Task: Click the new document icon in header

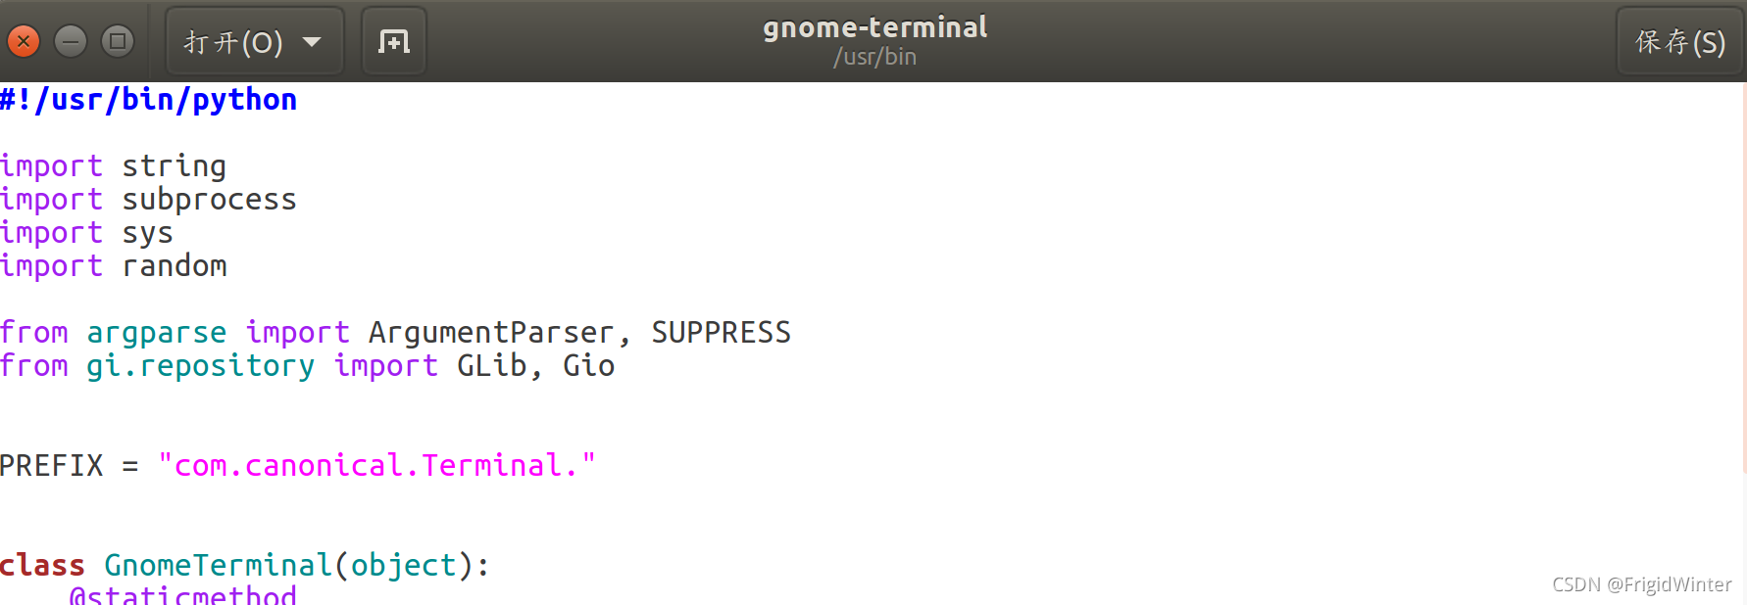Action: (x=394, y=41)
